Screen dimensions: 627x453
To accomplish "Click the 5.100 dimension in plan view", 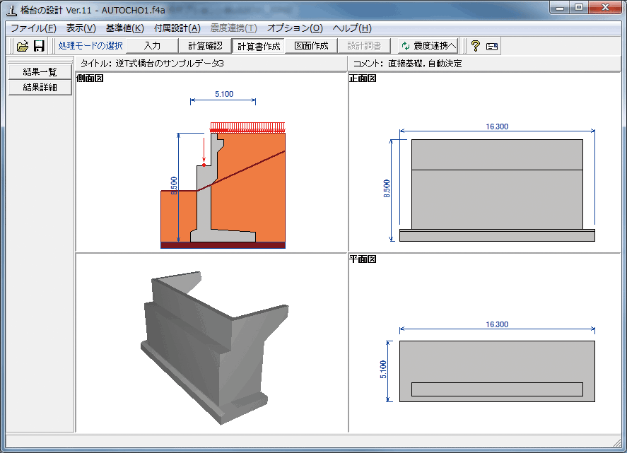I will tap(383, 370).
